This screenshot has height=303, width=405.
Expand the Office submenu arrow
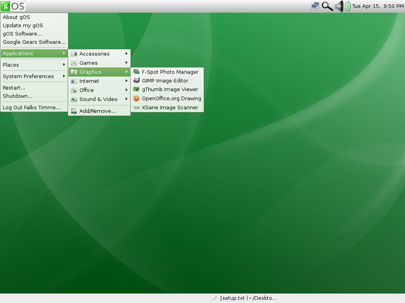(x=127, y=90)
